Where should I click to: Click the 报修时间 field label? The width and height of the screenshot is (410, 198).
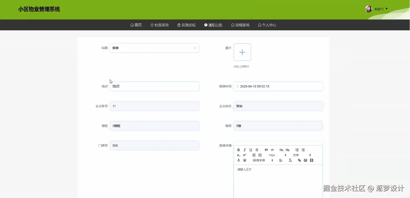tap(225, 86)
